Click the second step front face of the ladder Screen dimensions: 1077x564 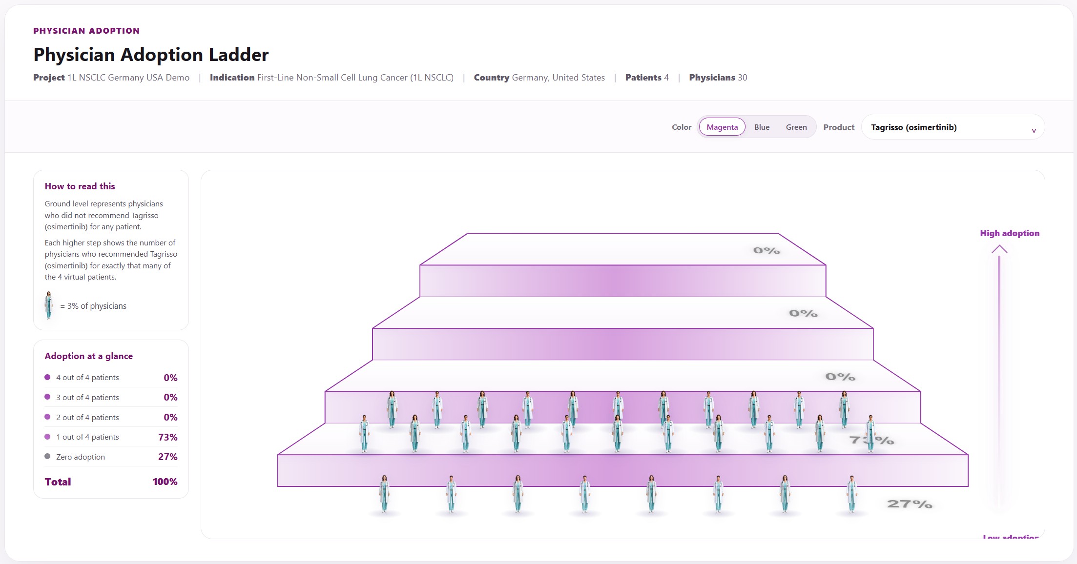click(x=623, y=344)
